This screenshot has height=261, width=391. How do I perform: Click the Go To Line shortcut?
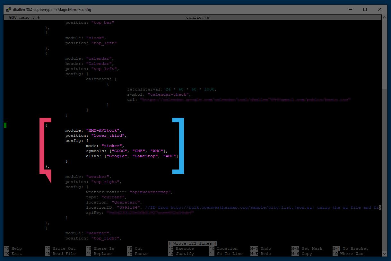point(226,254)
